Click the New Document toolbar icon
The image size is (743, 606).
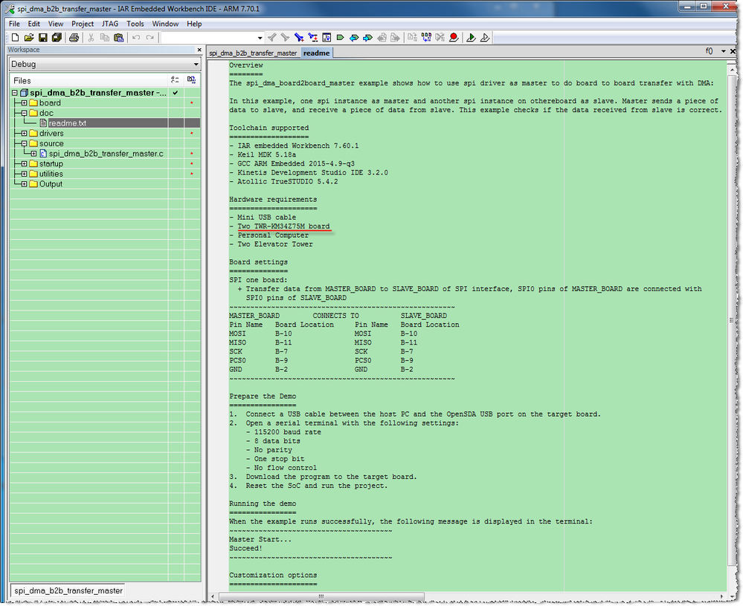click(16, 37)
